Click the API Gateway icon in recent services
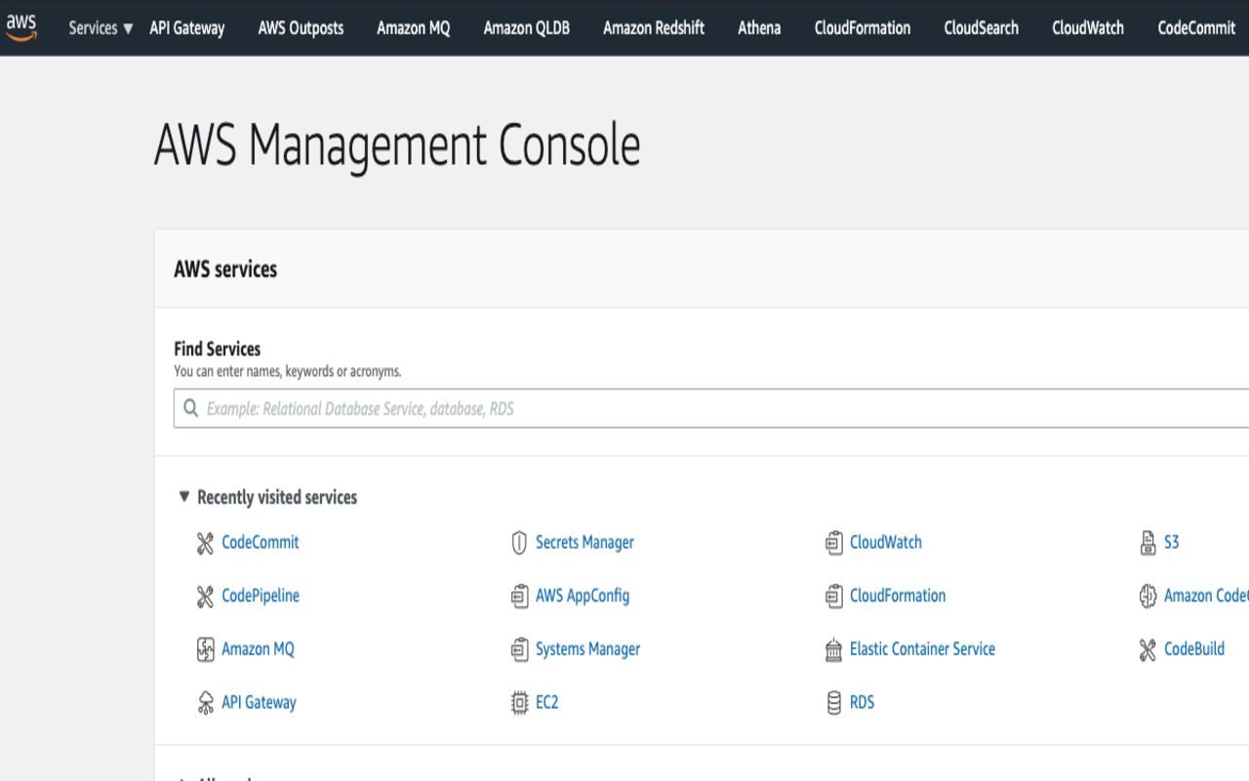The height and width of the screenshot is (781, 1249). [x=205, y=703]
